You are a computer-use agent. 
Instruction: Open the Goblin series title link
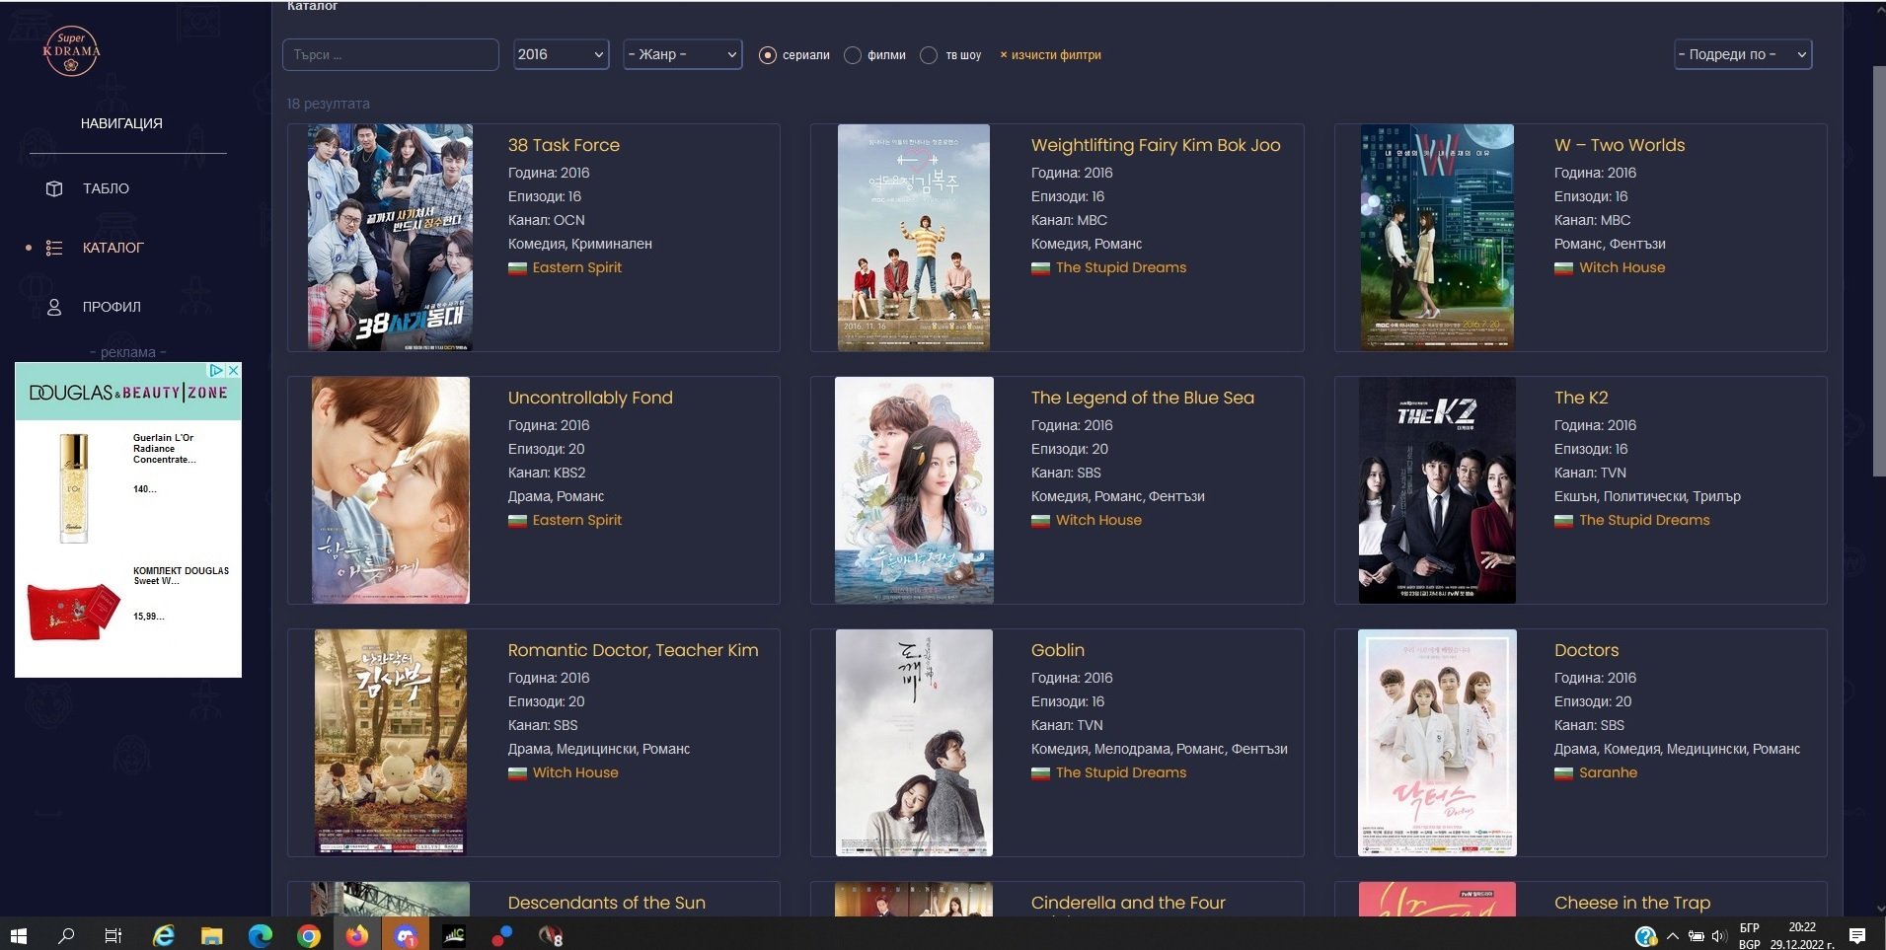pyautogui.click(x=1057, y=650)
